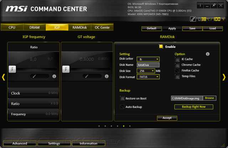Toggle Auto Backup checkbox
The height and width of the screenshot is (148, 228).
[x=122, y=107]
